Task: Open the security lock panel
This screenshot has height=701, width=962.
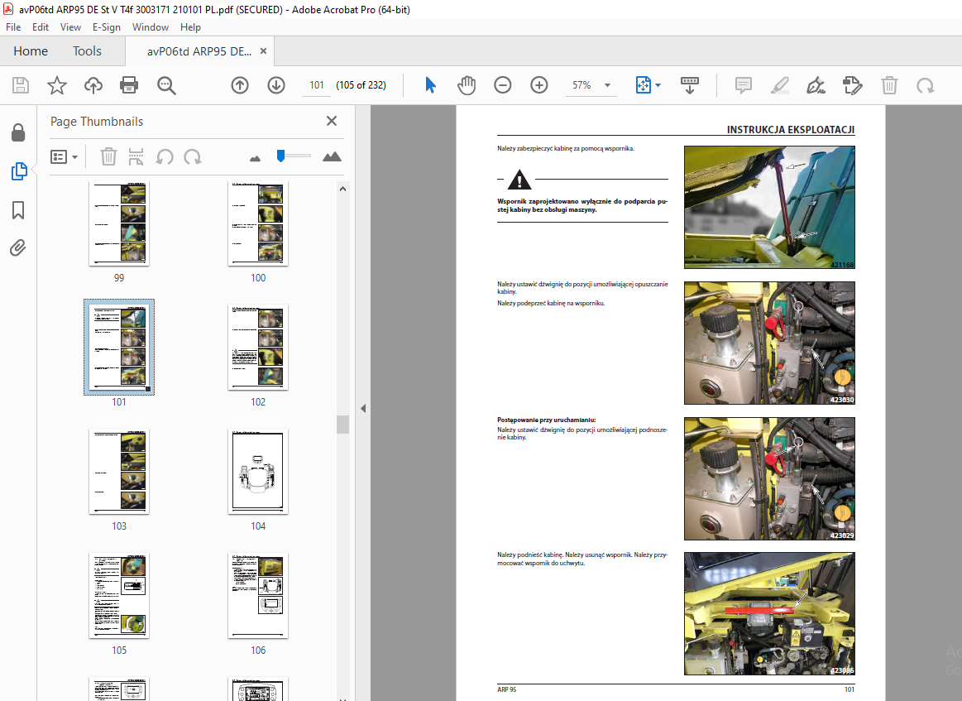Action: (x=18, y=132)
